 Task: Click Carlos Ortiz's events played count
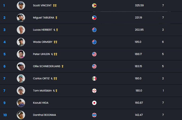coord(163,78)
